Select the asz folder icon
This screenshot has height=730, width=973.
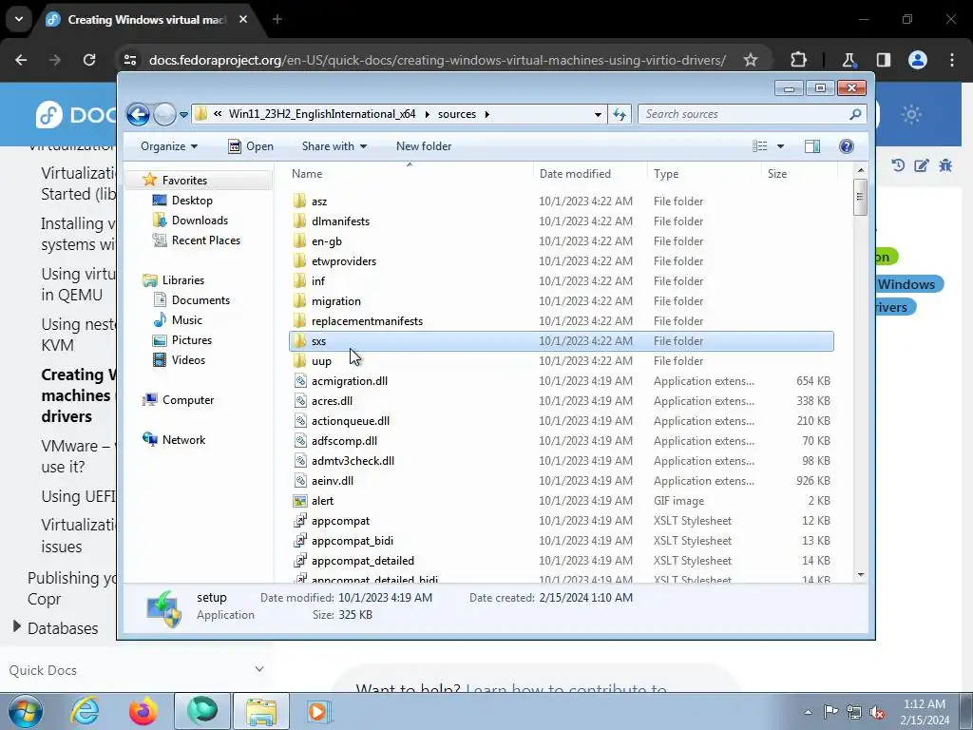coord(299,202)
